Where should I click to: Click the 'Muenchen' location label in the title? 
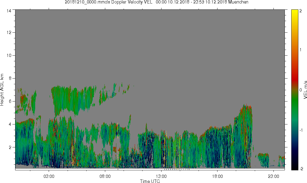(238, 2)
